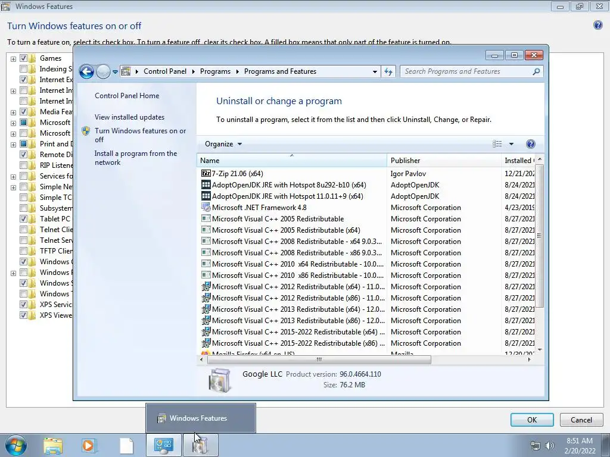Screen dimensions: 610x457
Task: Change the view using the view icon
Action: click(497, 144)
